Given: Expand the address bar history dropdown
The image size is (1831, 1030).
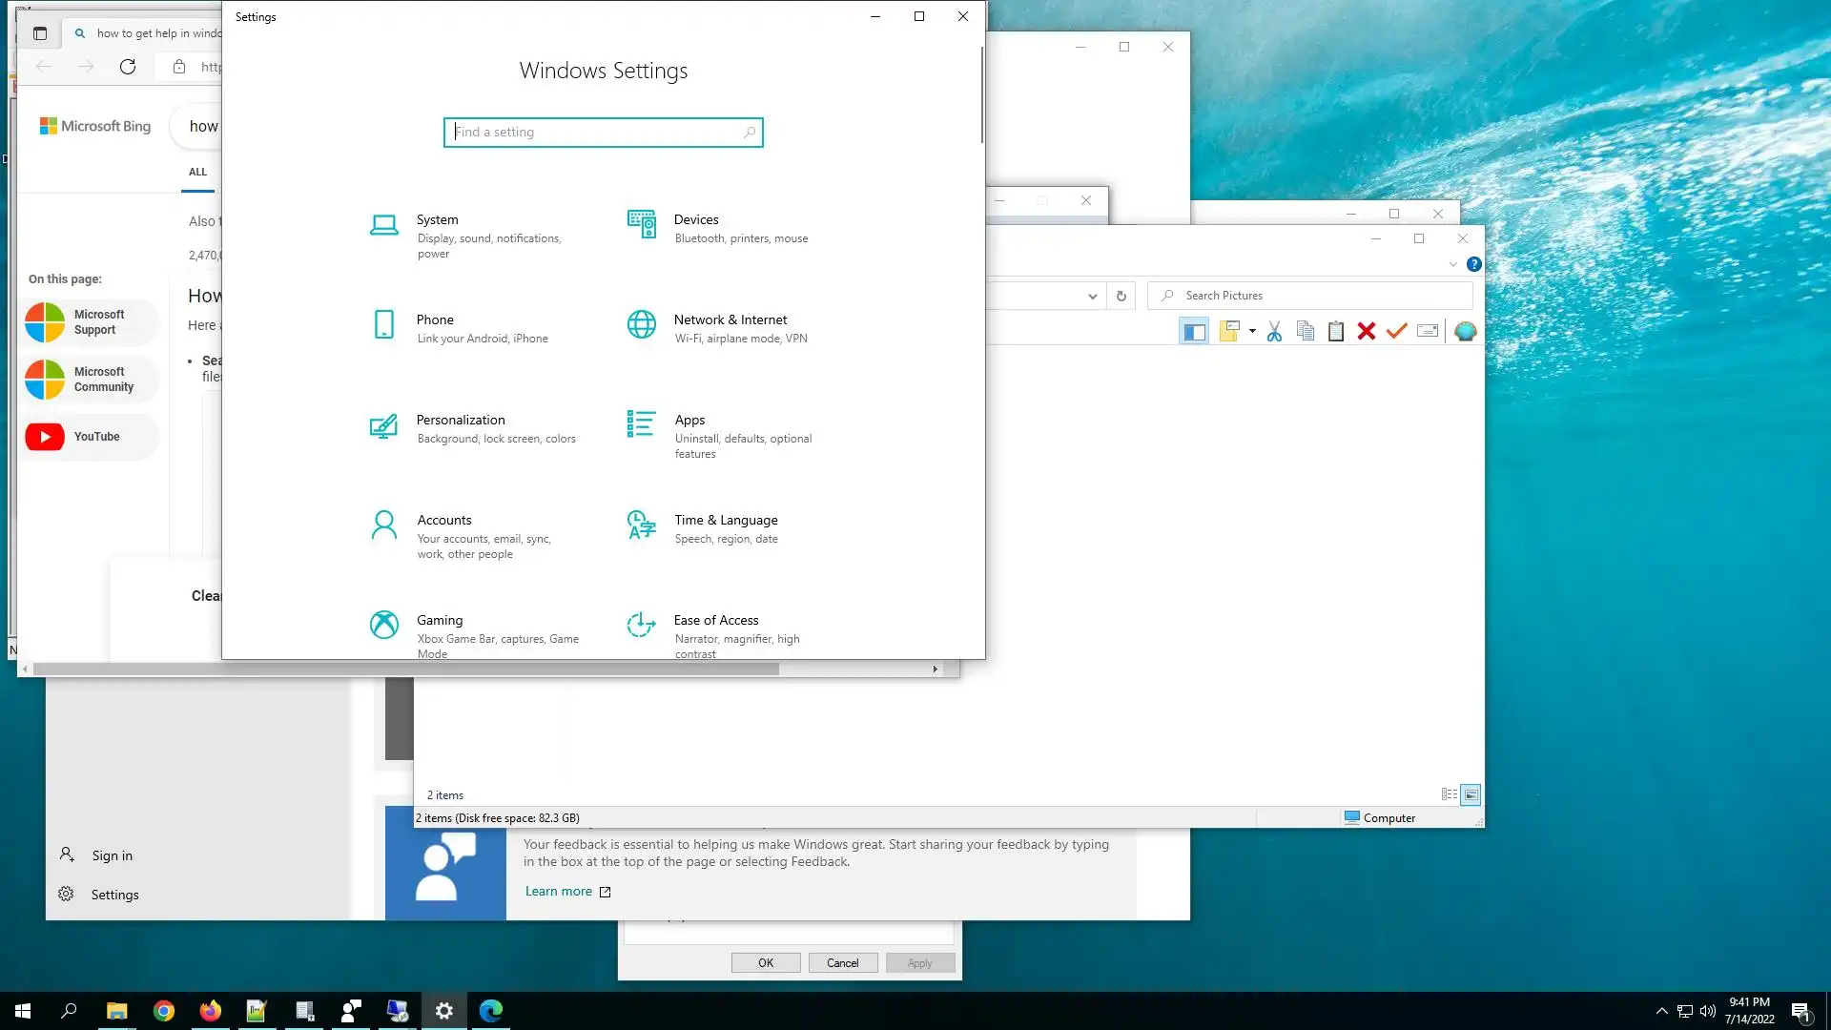Looking at the screenshot, I should tap(1093, 297).
